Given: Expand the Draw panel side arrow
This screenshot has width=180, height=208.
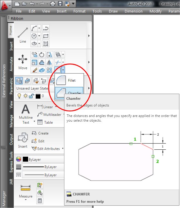Looking at the screenshot, I should pos(89,36).
